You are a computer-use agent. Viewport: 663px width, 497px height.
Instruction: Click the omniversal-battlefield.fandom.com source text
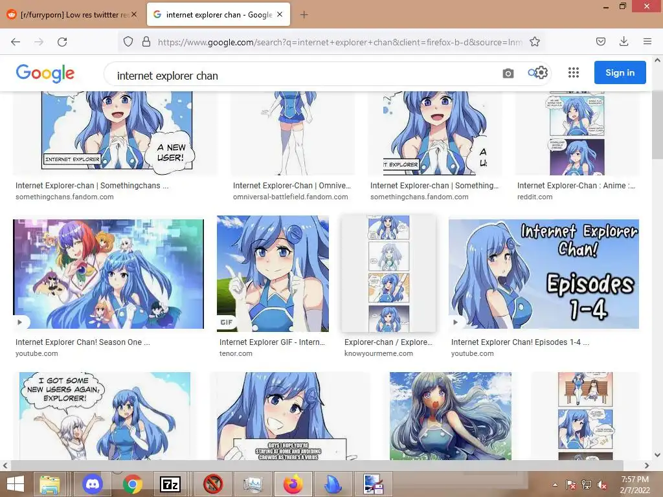(x=291, y=197)
